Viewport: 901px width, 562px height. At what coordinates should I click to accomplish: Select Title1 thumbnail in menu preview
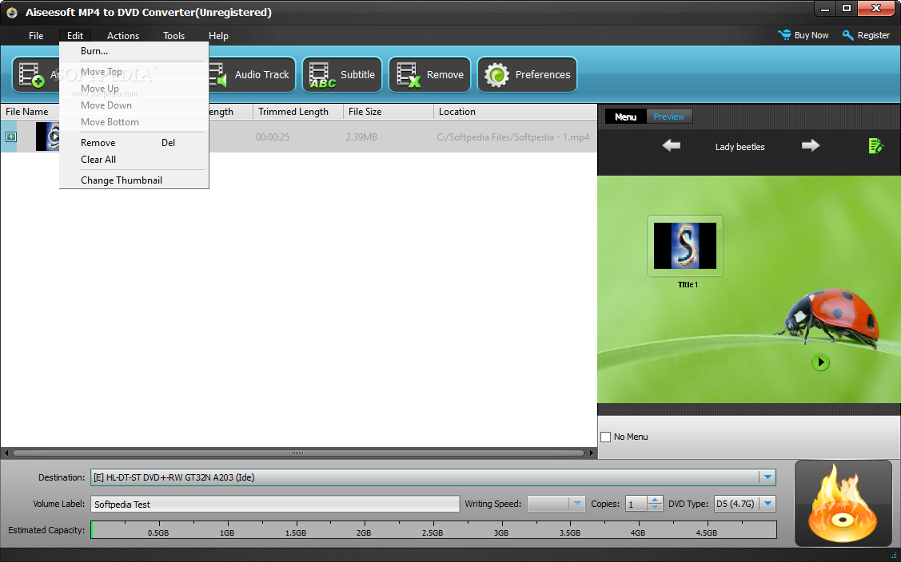(685, 246)
